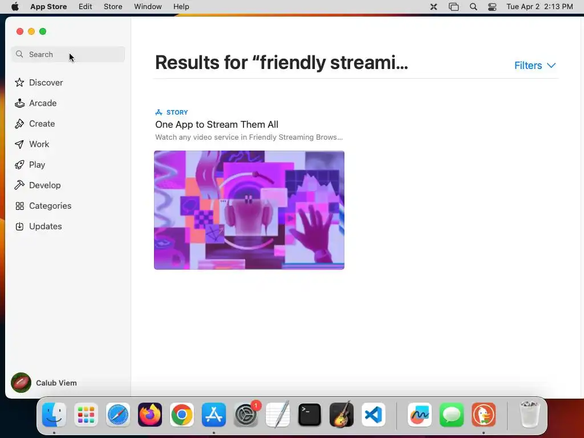Launch Firefox from the Dock
The height and width of the screenshot is (438, 584).
point(150,415)
